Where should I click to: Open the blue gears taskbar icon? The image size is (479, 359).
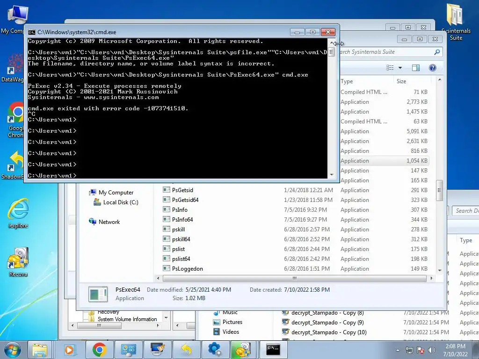[x=215, y=350]
